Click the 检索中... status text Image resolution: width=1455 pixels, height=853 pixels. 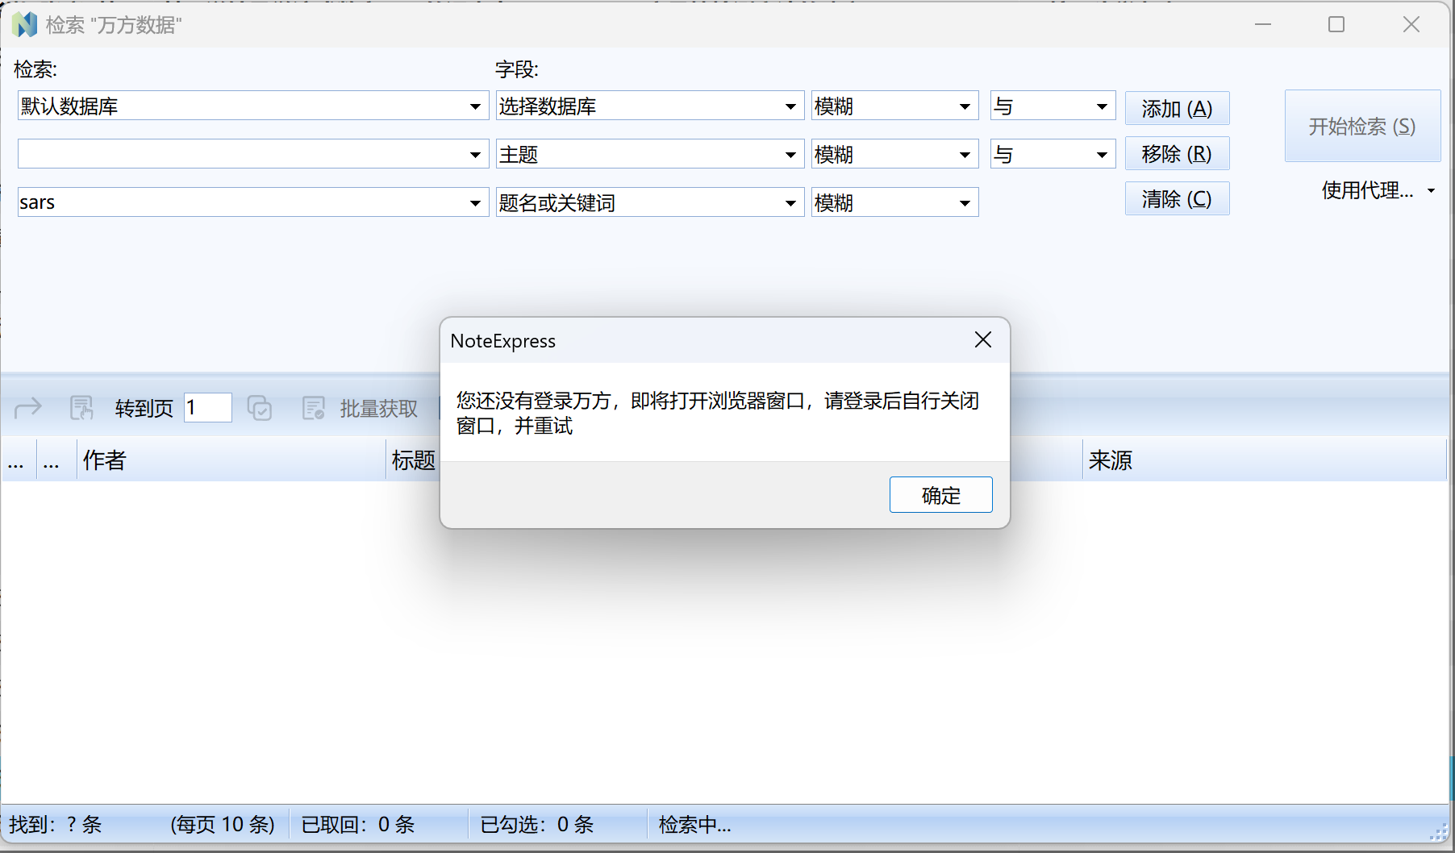[694, 824]
